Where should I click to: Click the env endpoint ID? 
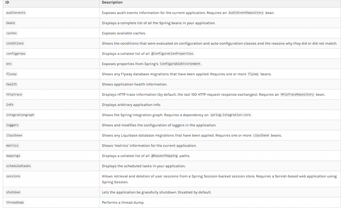coord(9,64)
